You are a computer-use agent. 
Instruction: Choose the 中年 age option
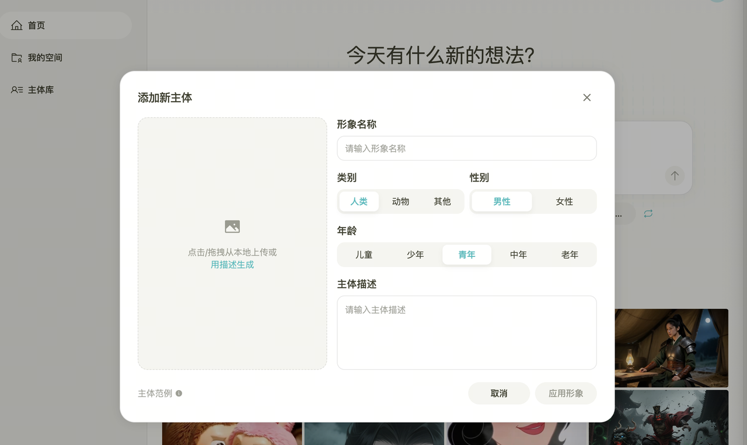coord(518,255)
